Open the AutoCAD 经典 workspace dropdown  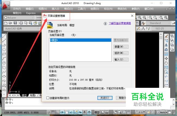click(x=22, y=29)
